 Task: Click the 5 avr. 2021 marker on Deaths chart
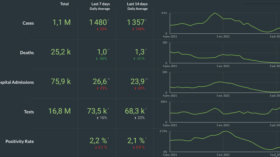223,66
